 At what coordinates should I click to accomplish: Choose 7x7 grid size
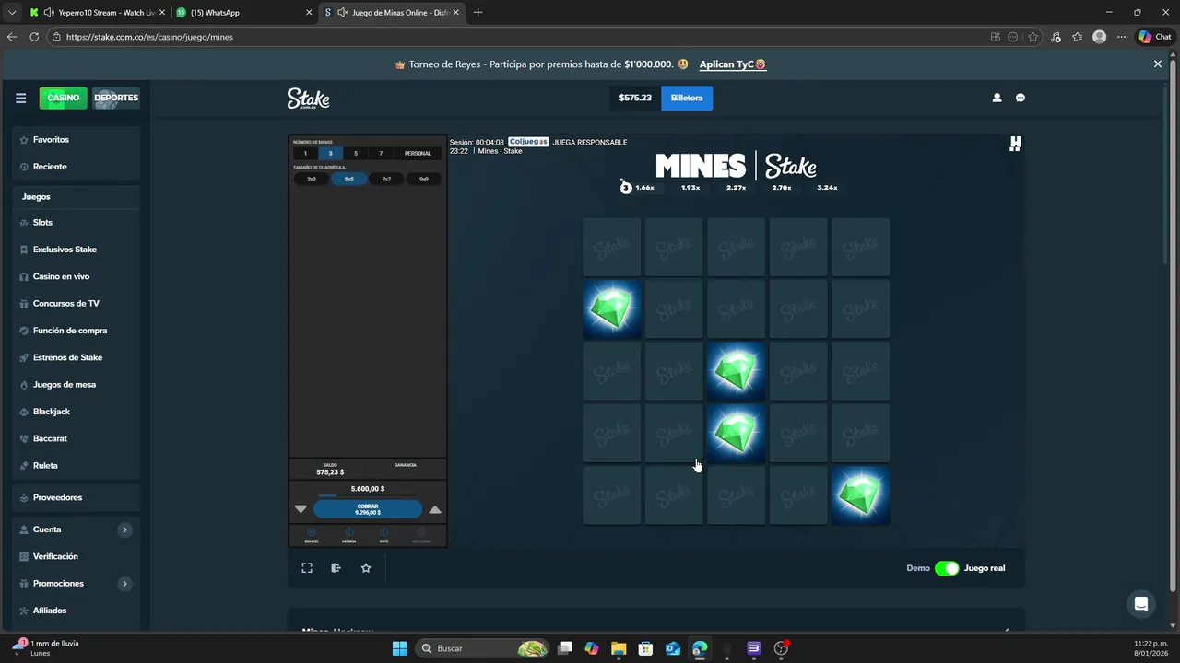[x=386, y=180]
